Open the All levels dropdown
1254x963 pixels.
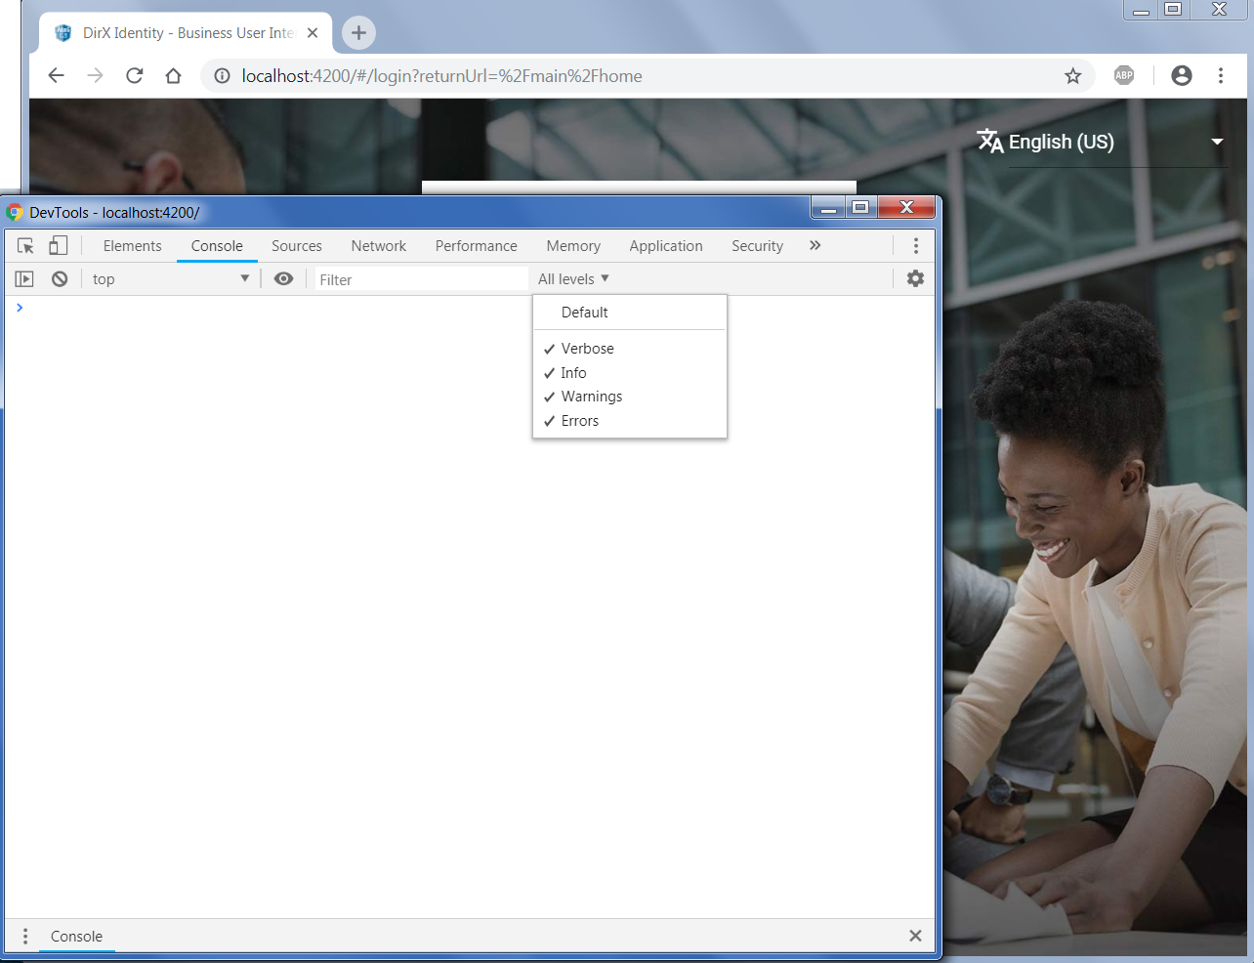coord(573,278)
